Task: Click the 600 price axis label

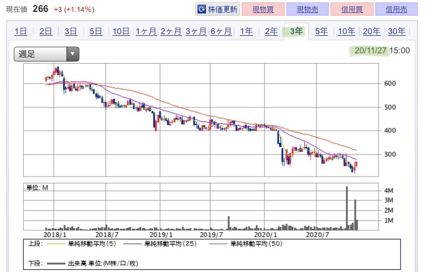Action: tap(390, 83)
